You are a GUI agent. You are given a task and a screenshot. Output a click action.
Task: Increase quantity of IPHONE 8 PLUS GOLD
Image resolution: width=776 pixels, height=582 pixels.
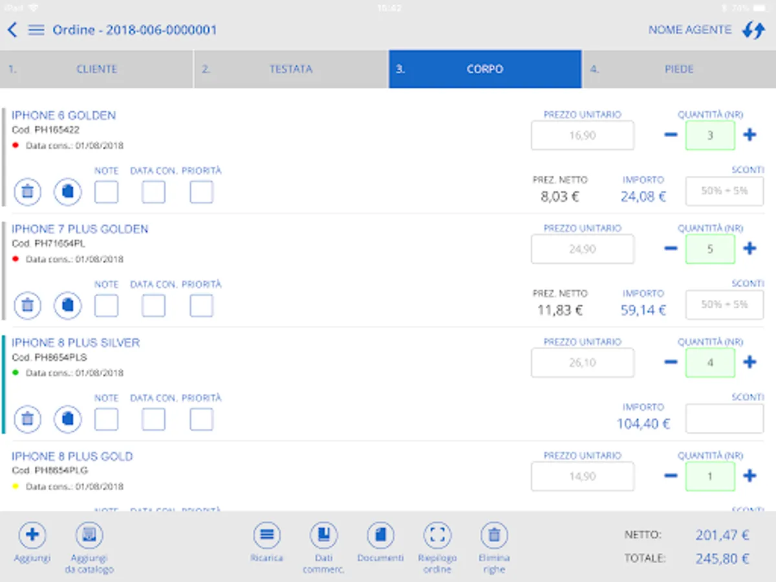(749, 476)
